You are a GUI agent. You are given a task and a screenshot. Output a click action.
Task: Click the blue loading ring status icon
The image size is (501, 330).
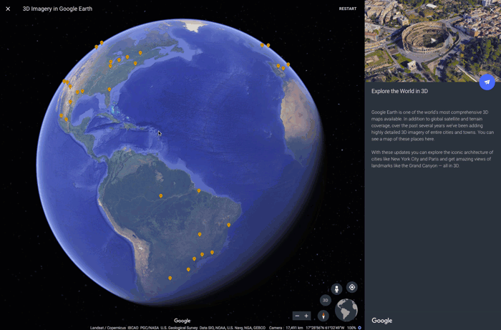click(359, 328)
